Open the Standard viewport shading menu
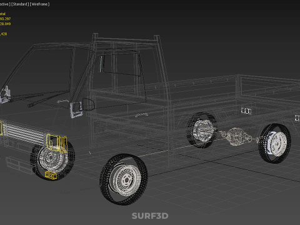Viewport: 300px width, 225px height. click(x=20, y=4)
